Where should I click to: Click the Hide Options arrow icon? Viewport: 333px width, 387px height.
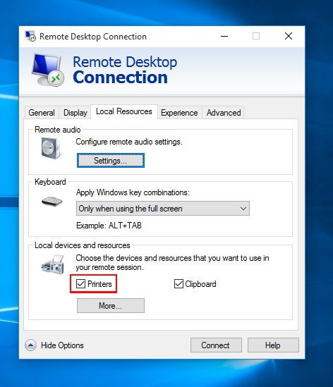coord(30,345)
